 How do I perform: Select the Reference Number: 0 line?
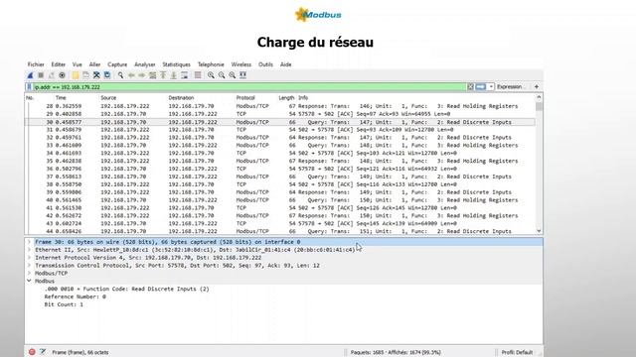pos(76,297)
